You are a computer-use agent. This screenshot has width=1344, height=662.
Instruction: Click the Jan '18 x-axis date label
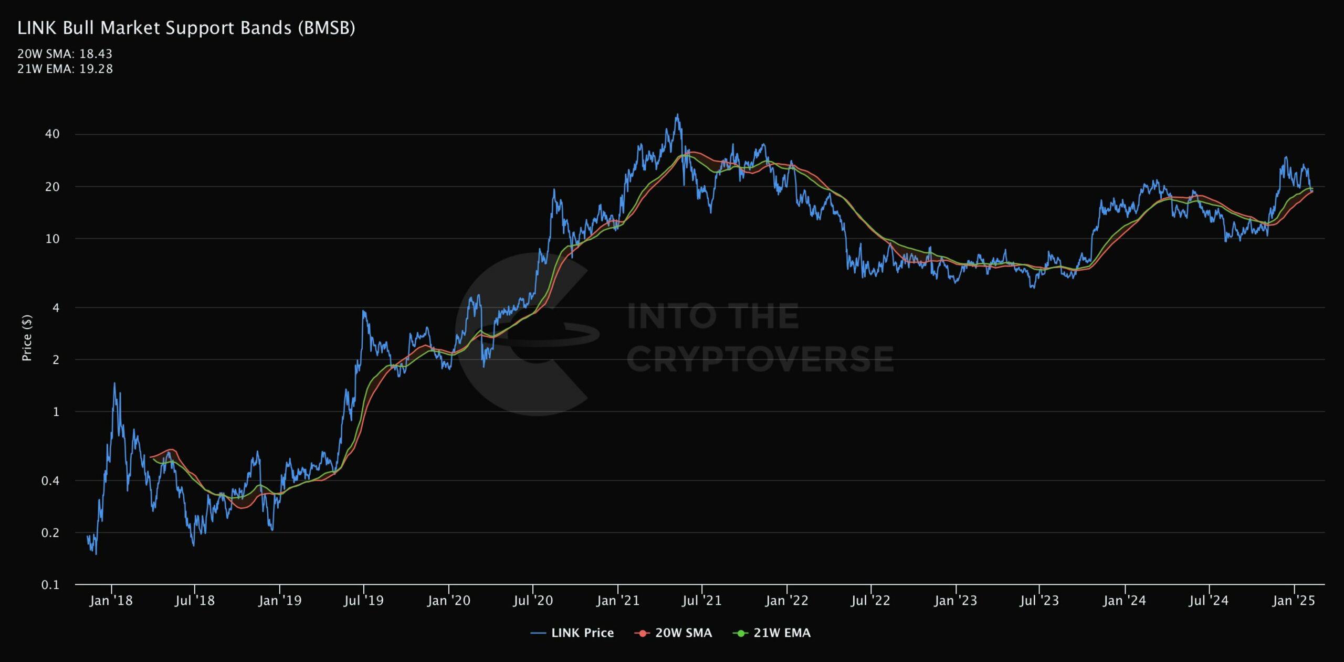point(111,601)
